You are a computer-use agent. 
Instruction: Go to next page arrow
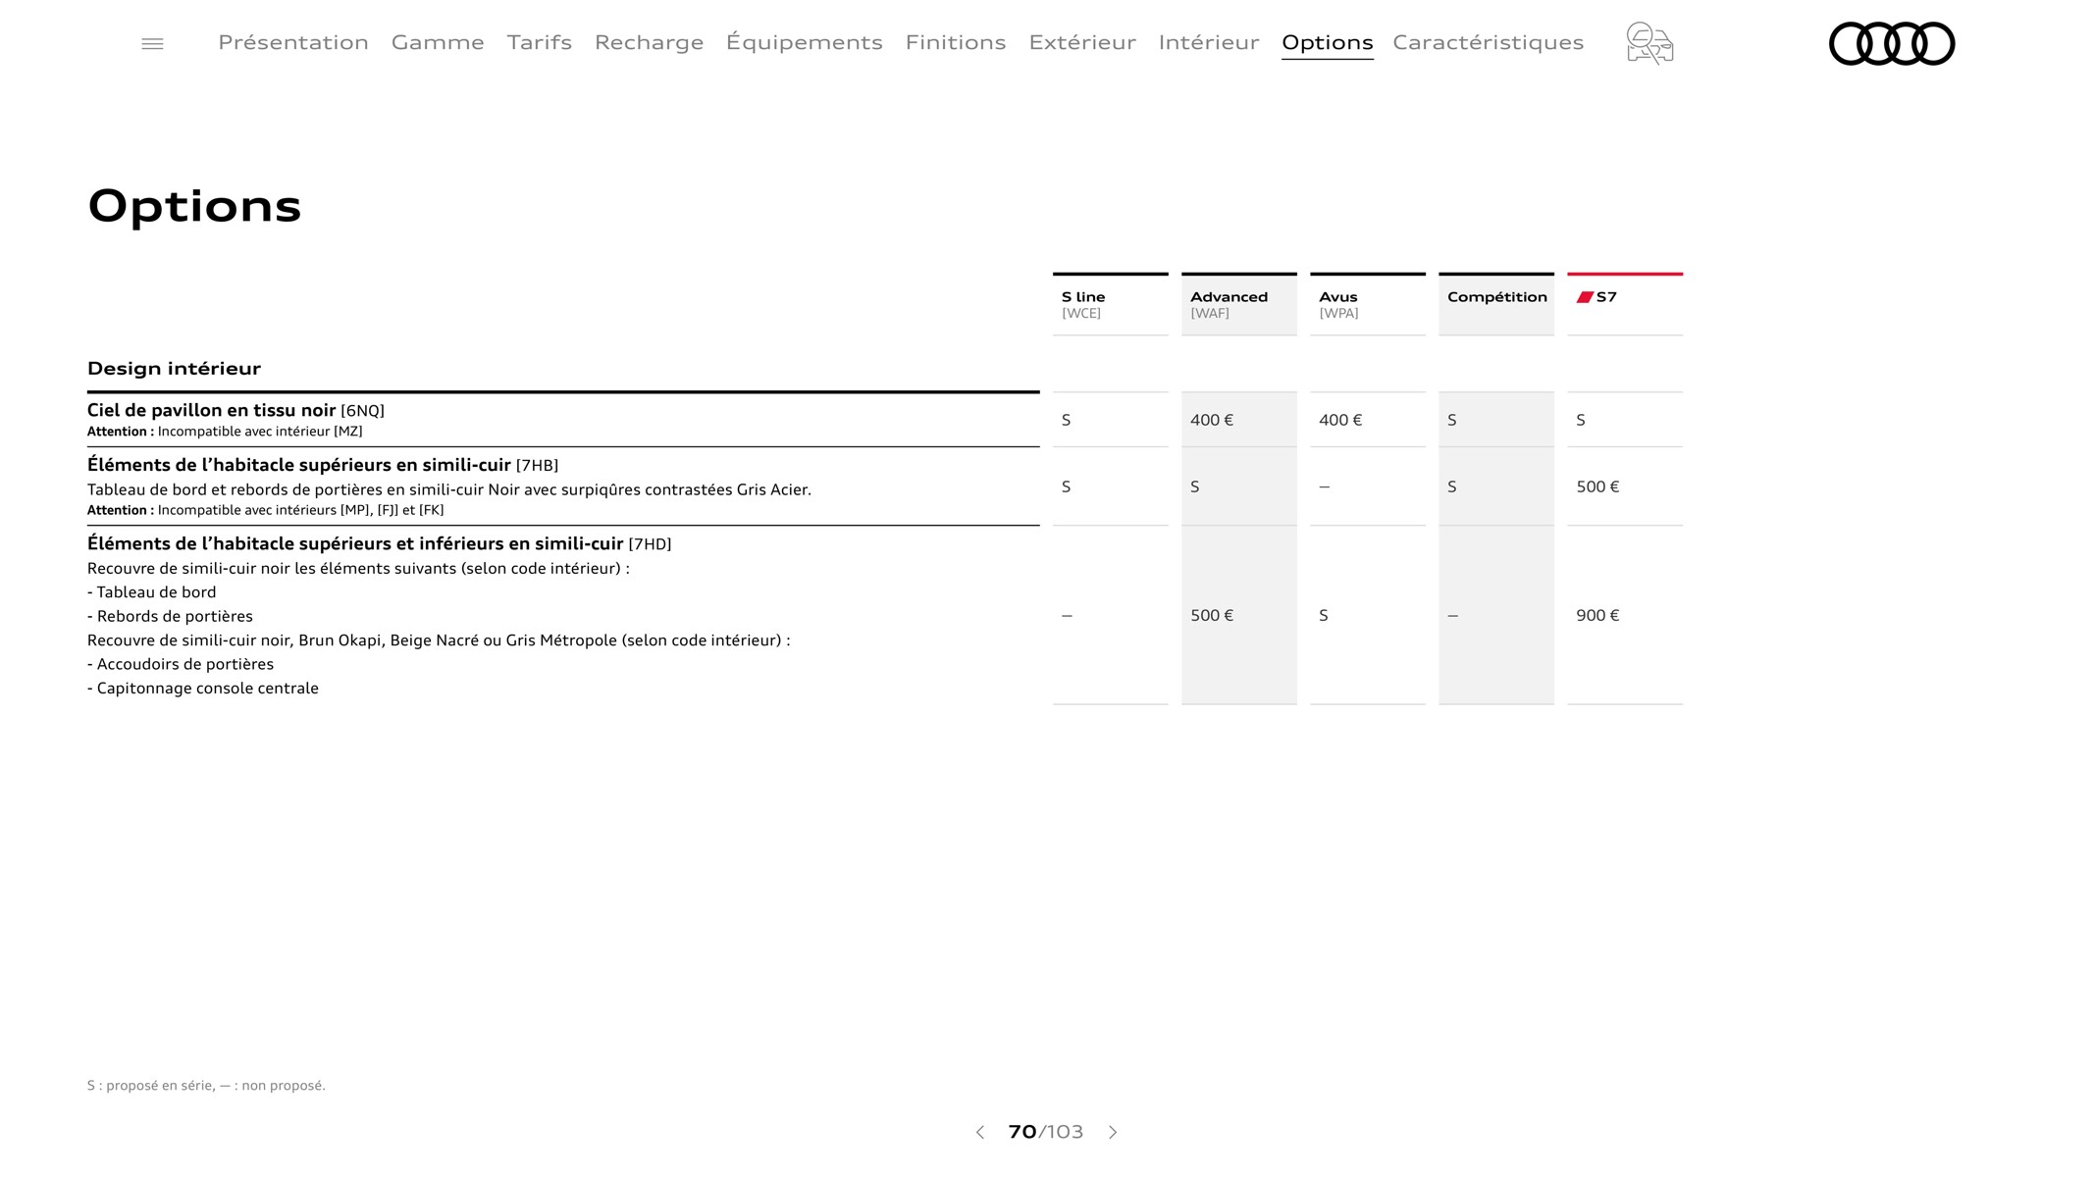click(1113, 1132)
